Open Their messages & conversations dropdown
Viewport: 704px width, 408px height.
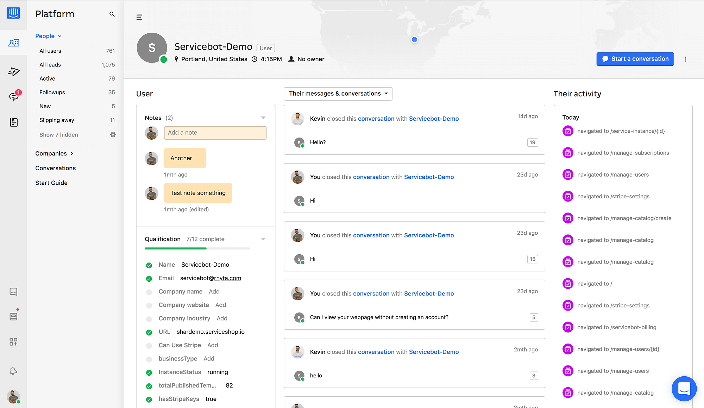tap(338, 94)
